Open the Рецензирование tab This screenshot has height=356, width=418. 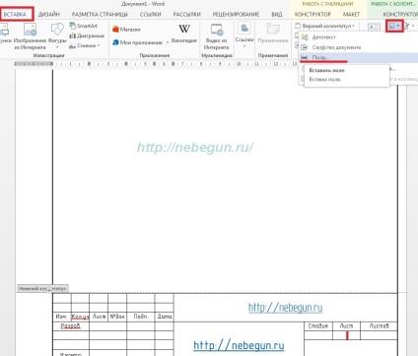tap(236, 15)
